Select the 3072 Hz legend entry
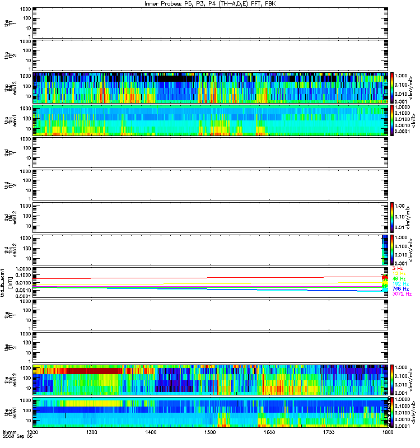Screen dimensions: 420x448 point(402,294)
